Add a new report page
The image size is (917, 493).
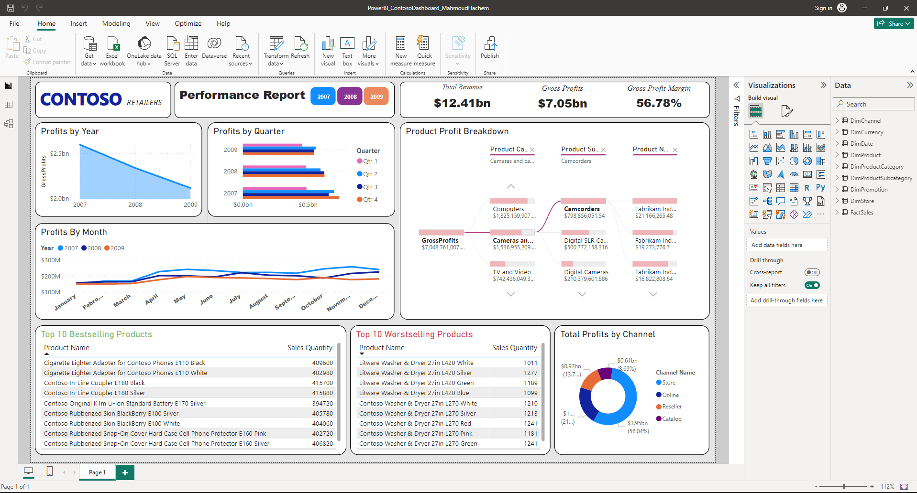click(125, 472)
